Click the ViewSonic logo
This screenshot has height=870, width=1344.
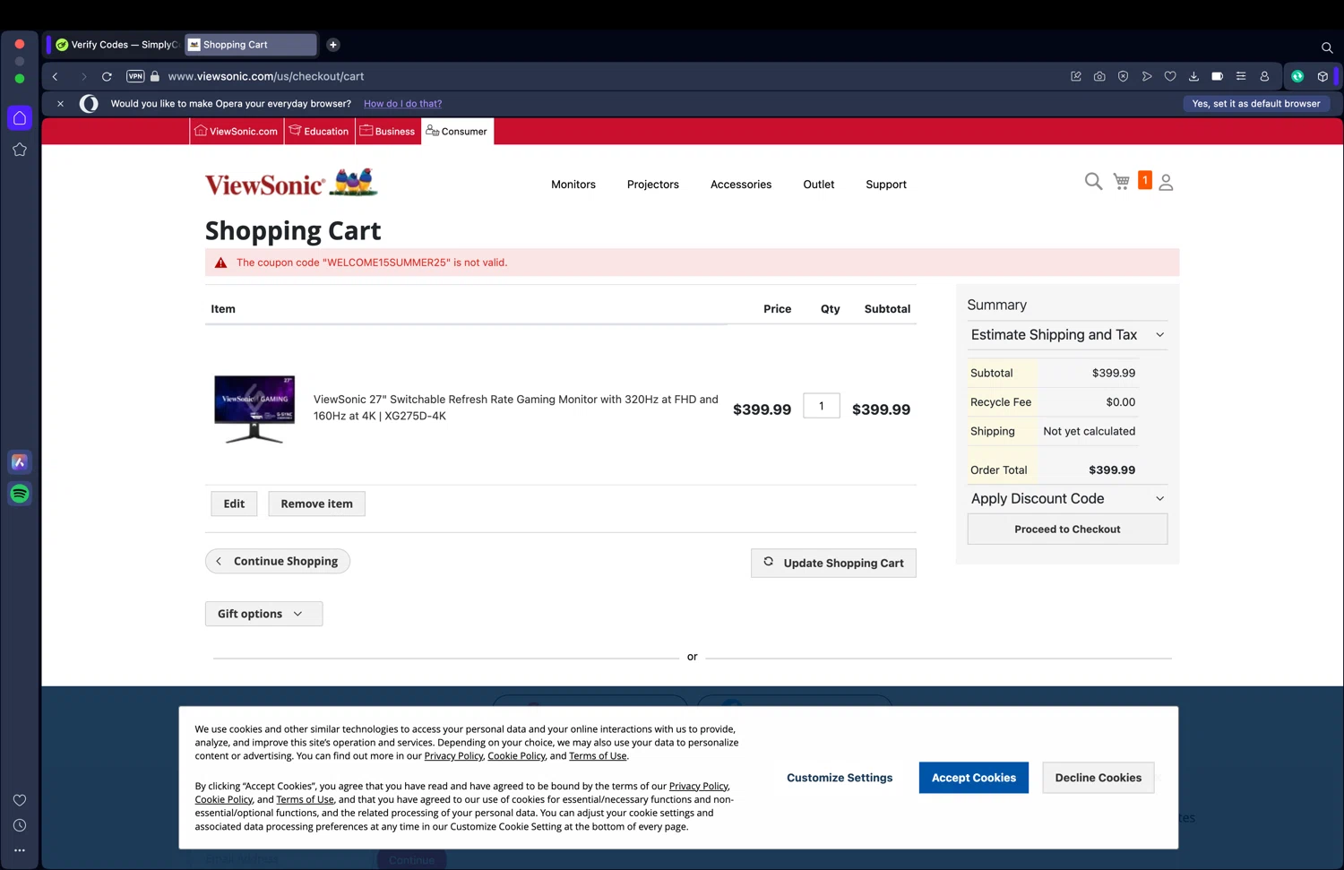(x=291, y=183)
